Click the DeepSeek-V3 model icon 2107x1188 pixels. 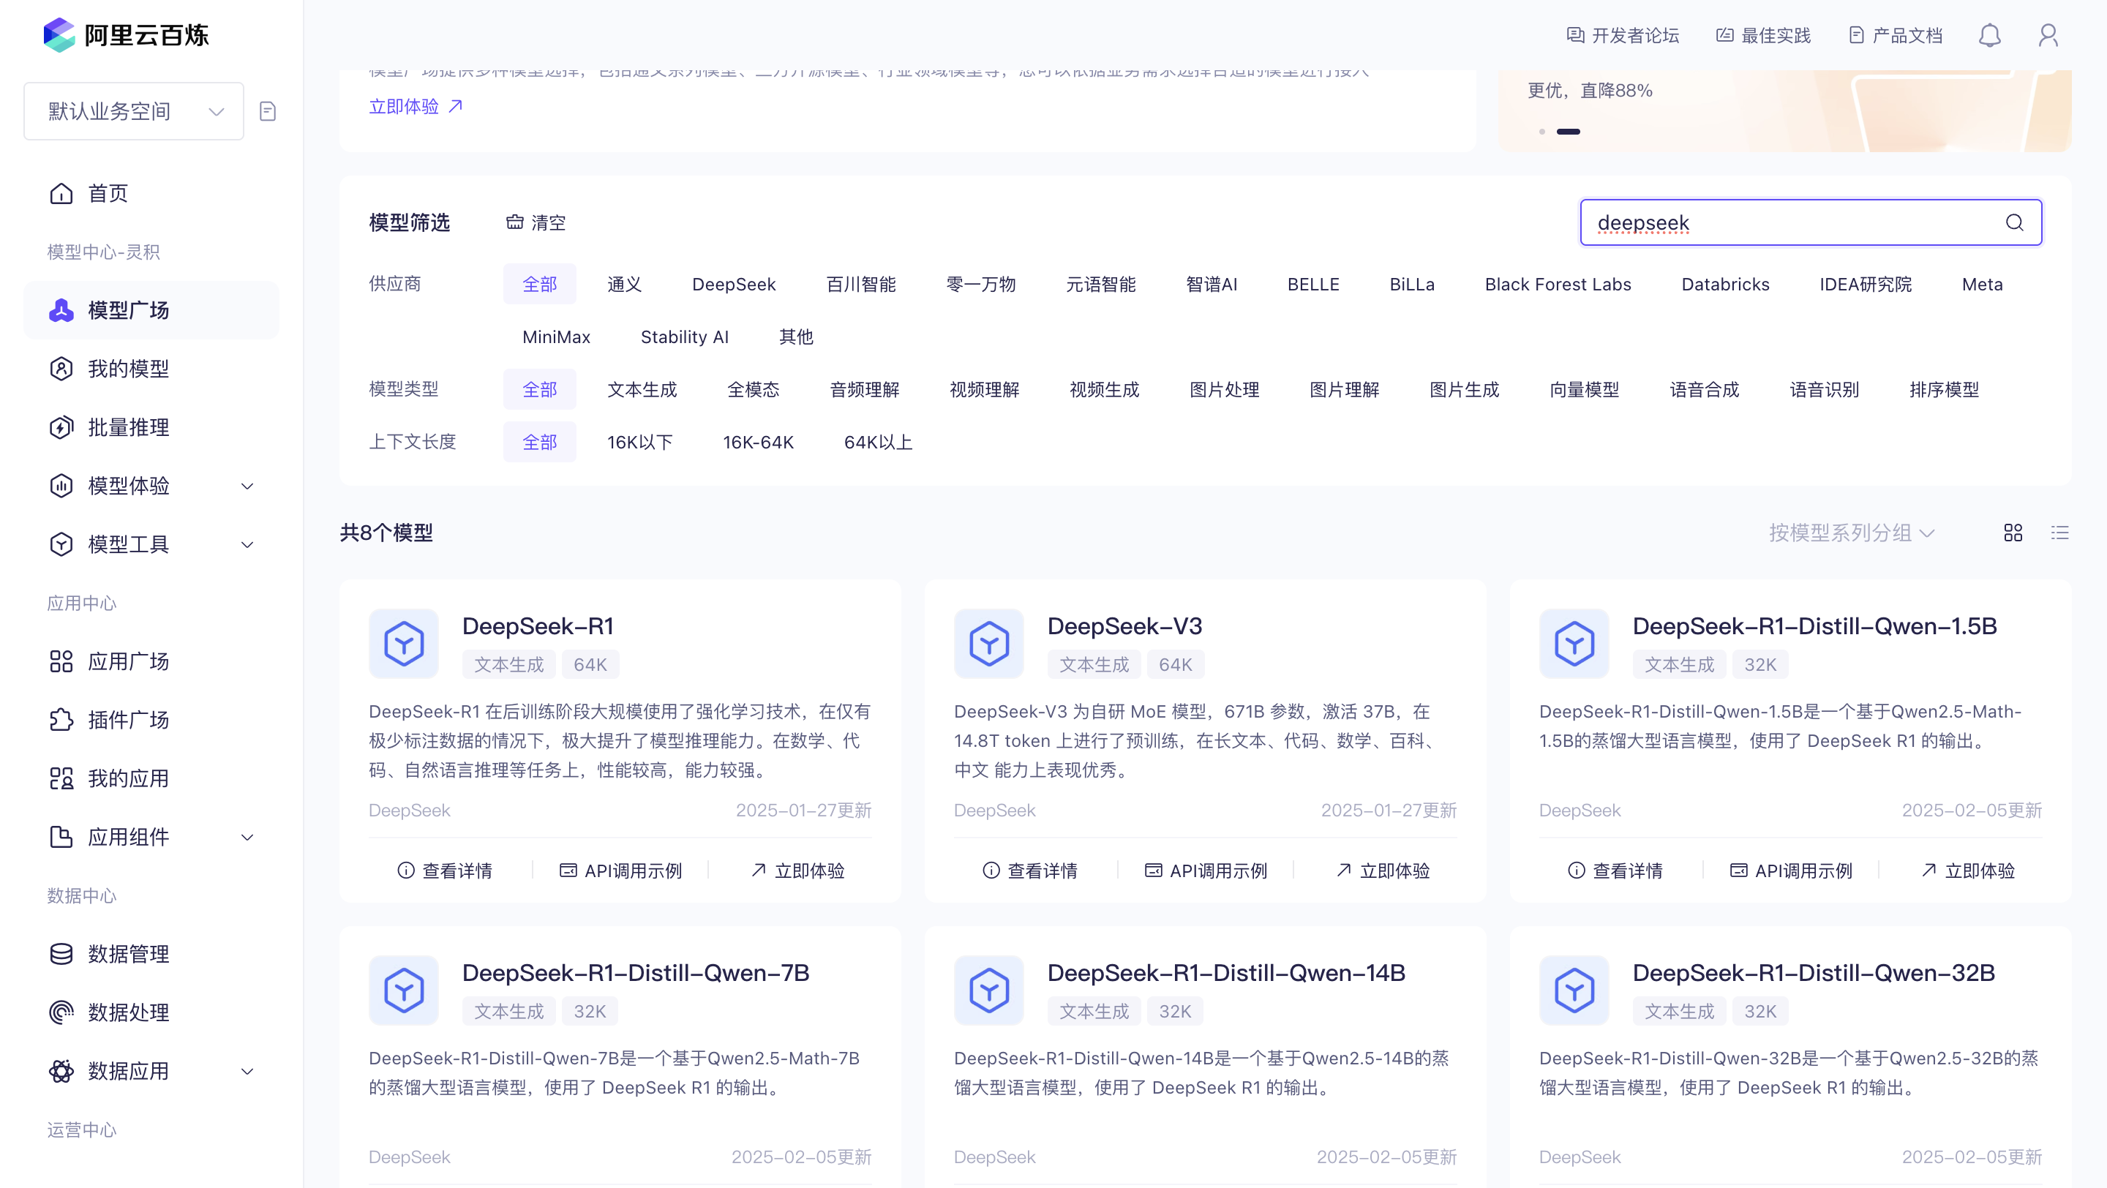989,644
